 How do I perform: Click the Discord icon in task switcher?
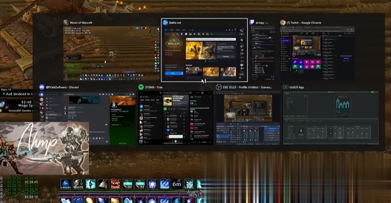pyautogui.click(x=42, y=87)
